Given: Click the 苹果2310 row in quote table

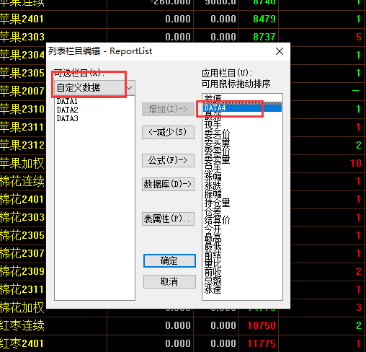Looking at the screenshot, I should coord(22,109).
